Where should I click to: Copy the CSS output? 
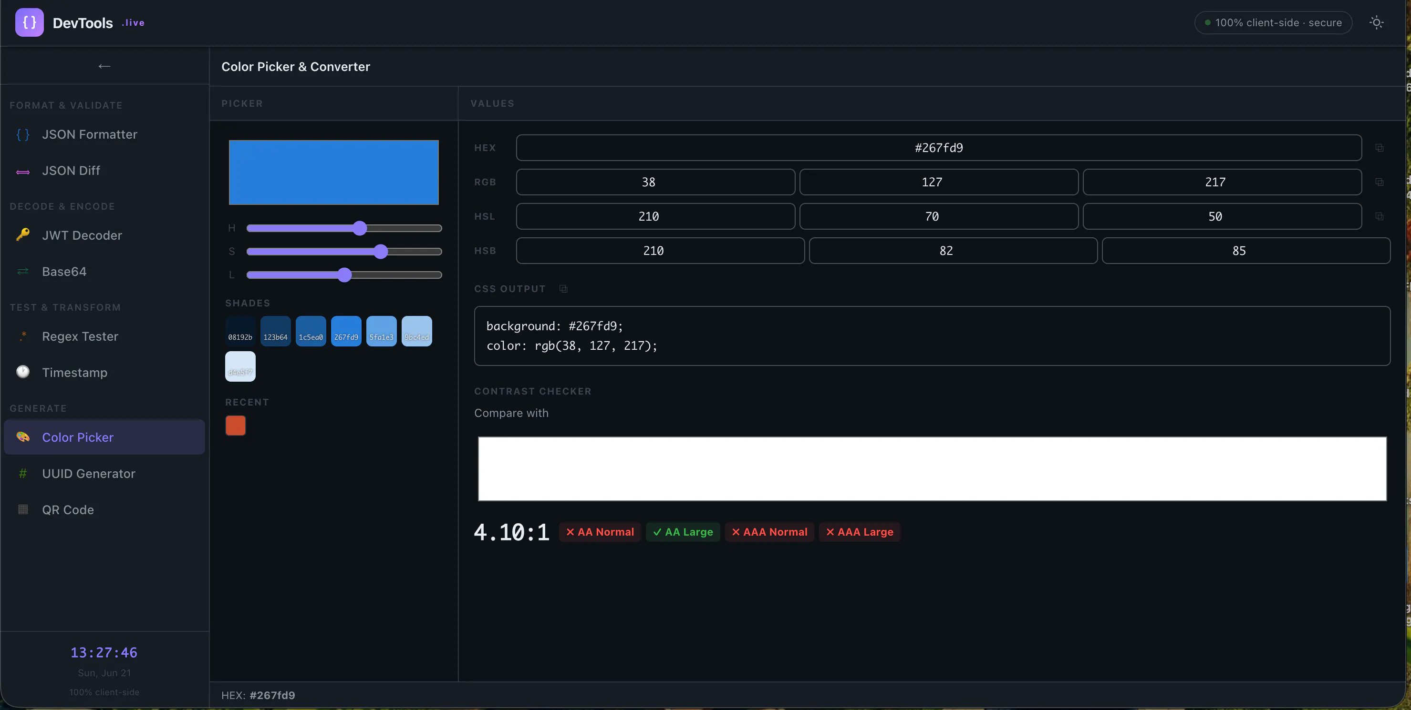563,289
